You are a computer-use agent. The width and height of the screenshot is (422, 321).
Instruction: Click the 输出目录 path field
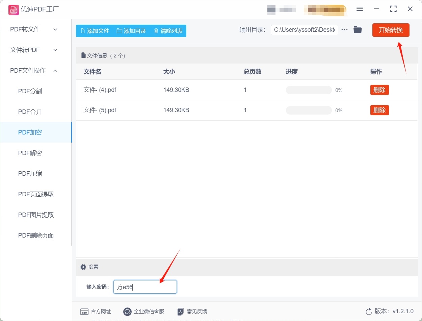[x=305, y=30]
